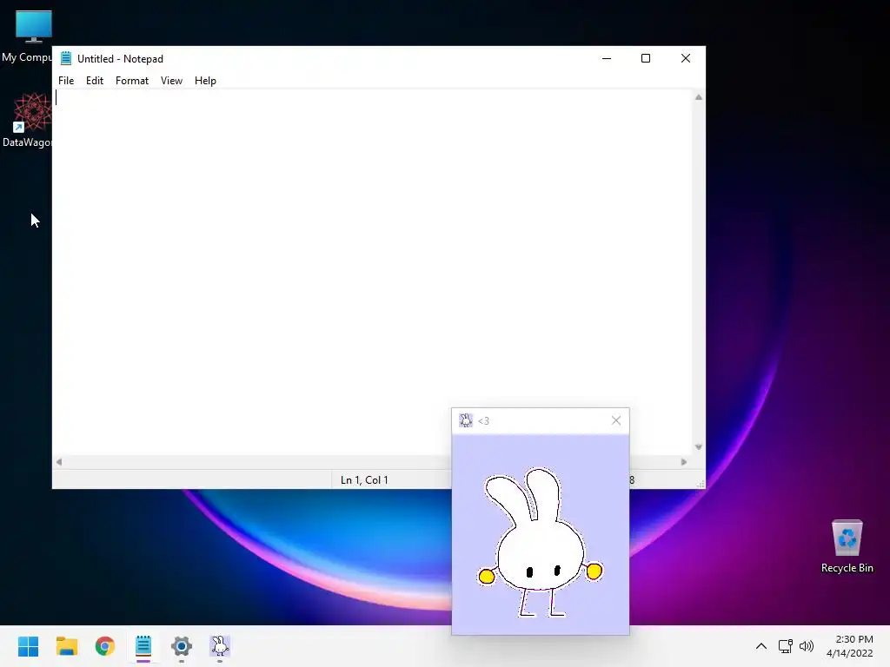The height and width of the screenshot is (667, 890).
Task: Open the clock showing 2:30 PM
Action: 850,646
